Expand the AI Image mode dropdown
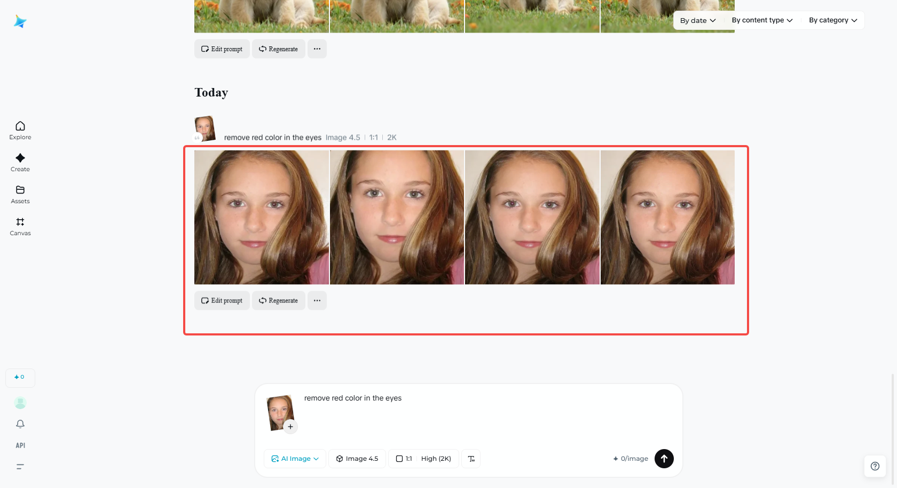 click(x=295, y=458)
